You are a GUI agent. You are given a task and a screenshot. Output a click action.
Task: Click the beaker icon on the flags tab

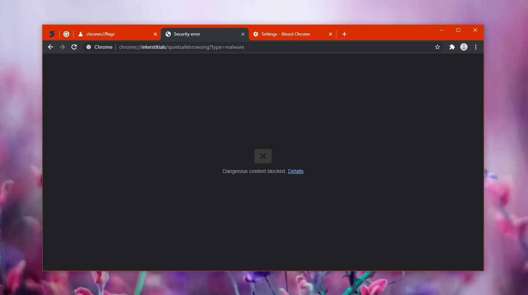pos(81,34)
